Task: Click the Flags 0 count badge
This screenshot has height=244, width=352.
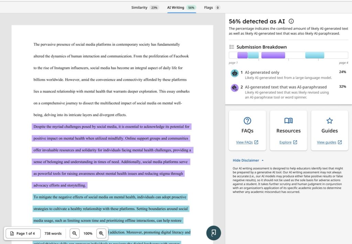Action: [218, 8]
